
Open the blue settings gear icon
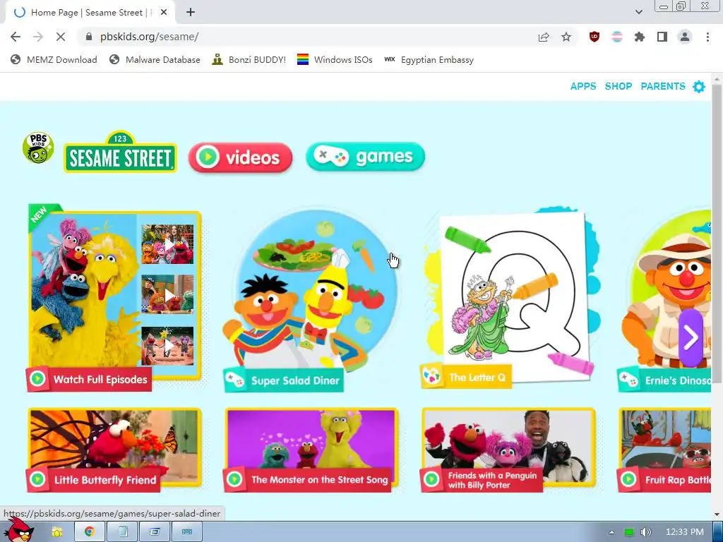coord(699,87)
